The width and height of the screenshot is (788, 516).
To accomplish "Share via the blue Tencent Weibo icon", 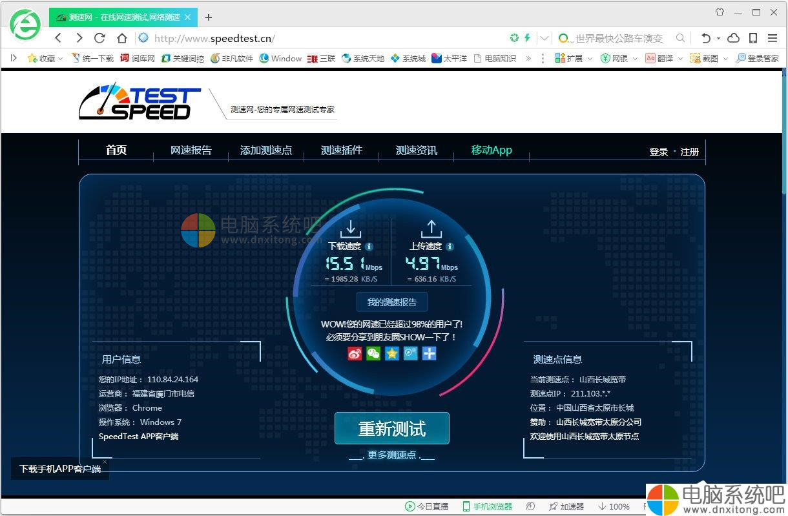I will (x=411, y=353).
